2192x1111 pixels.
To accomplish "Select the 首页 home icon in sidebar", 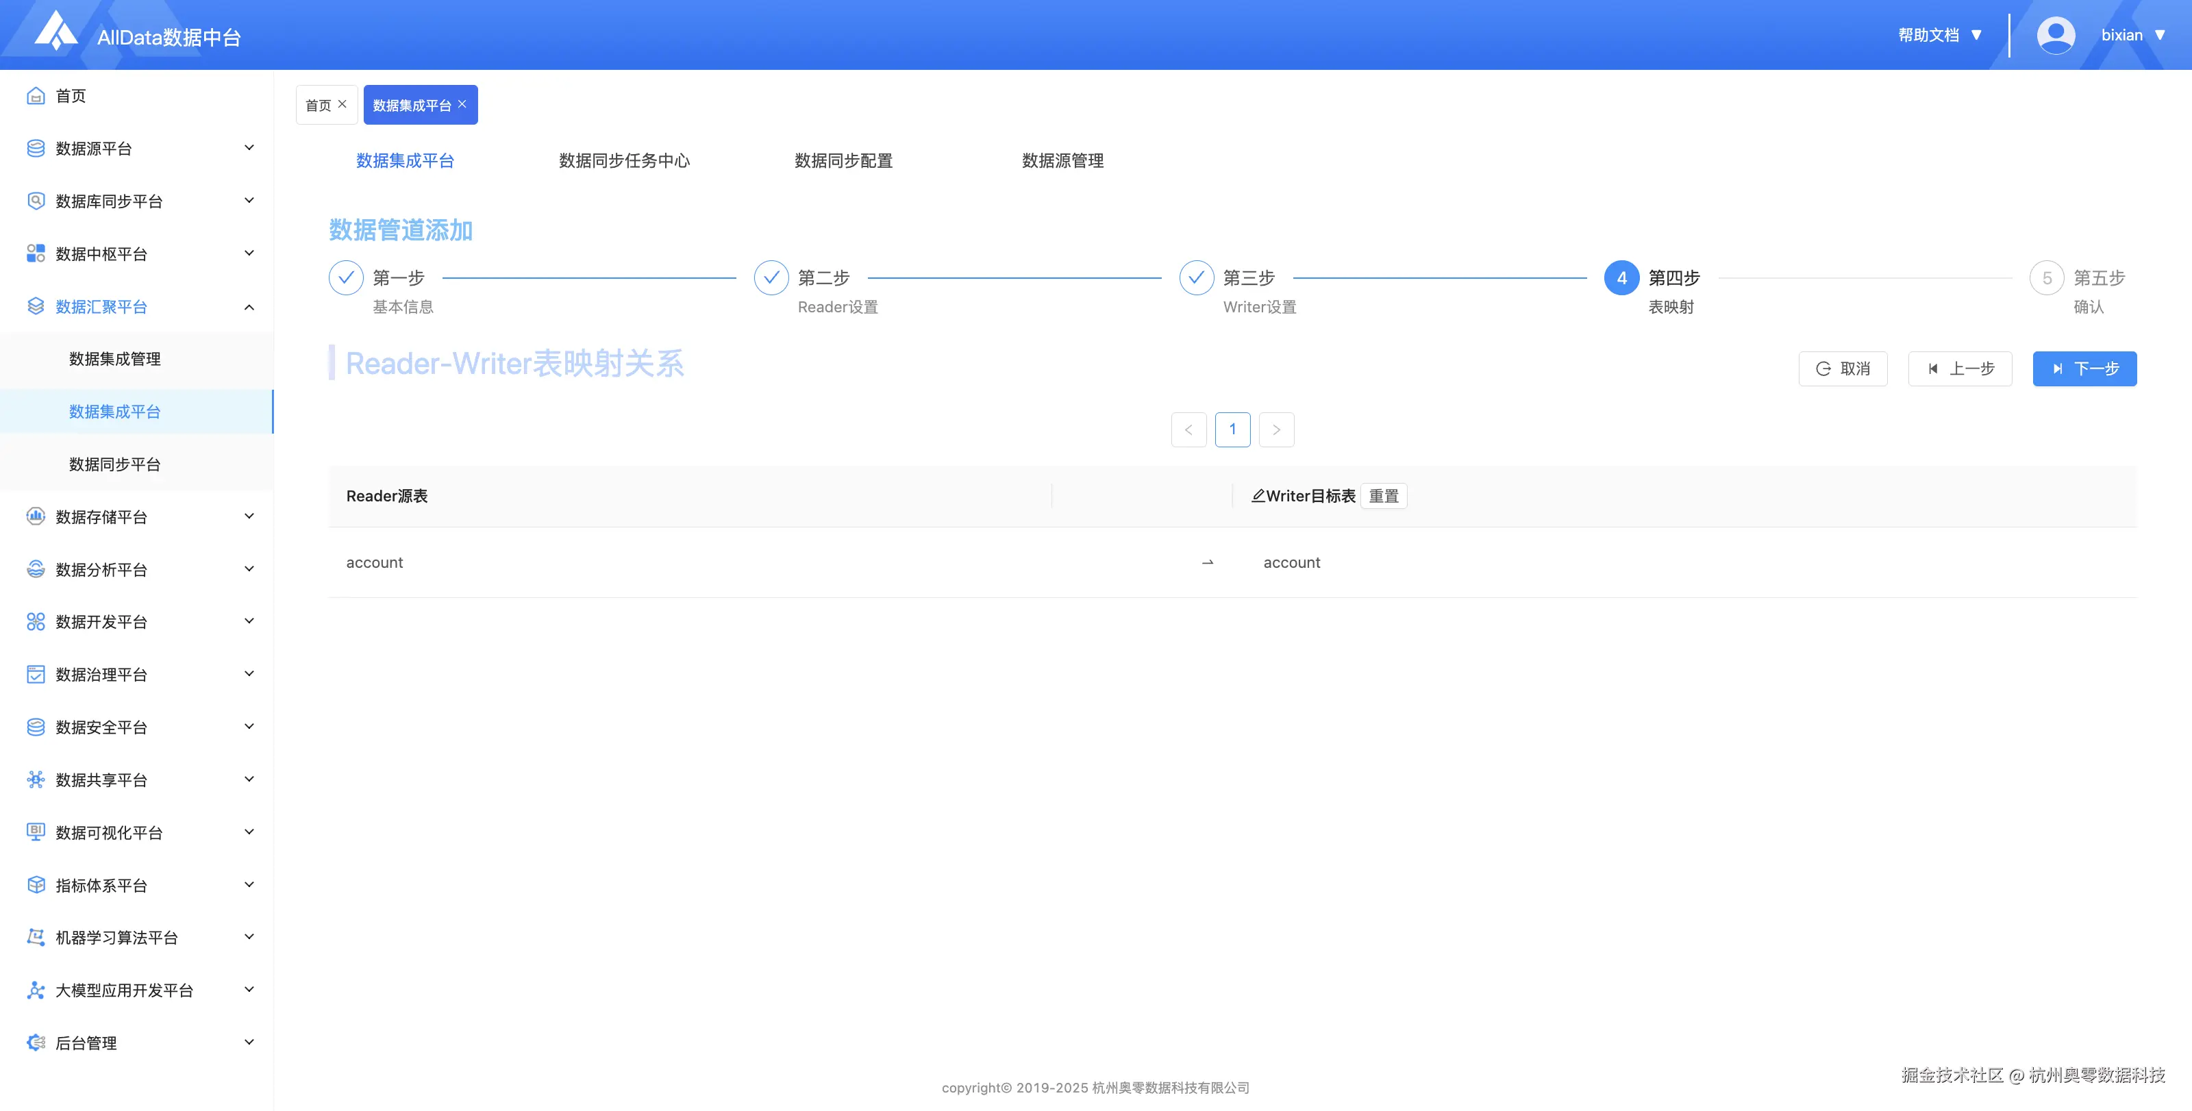I will coord(35,95).
